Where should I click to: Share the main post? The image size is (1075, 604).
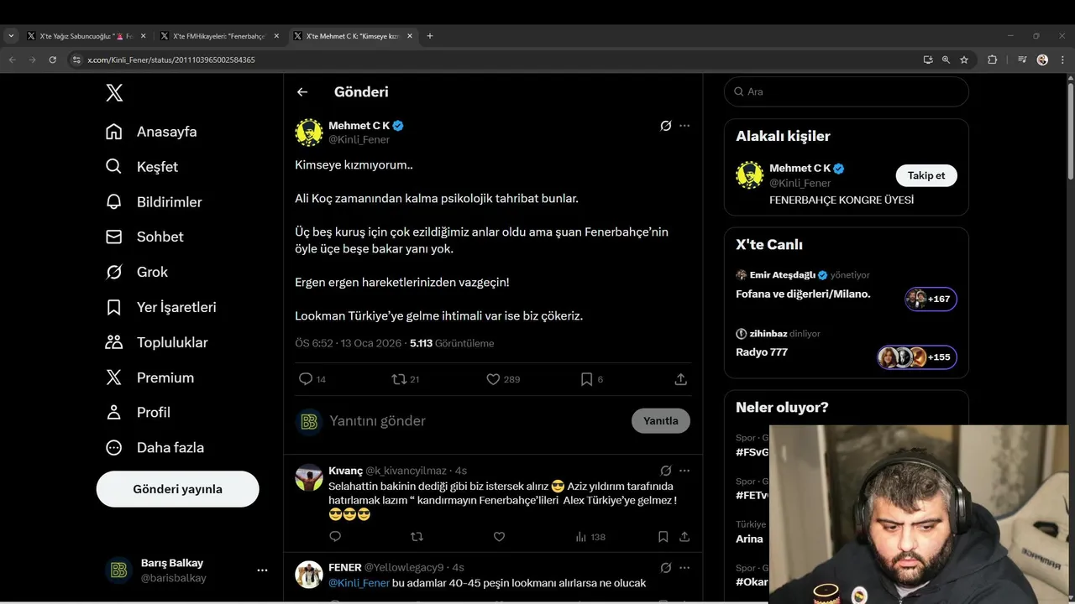(681, 379)
